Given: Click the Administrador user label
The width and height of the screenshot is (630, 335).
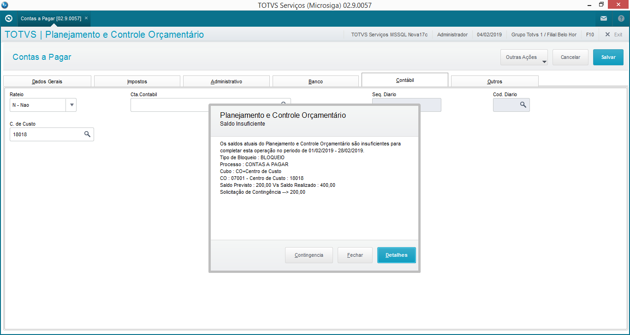Looking at the screenshot, I should 452,35.
